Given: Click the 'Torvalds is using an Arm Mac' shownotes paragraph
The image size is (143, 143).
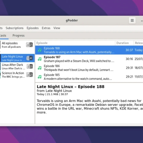Looking at the screenshot, I should (90, 107).
